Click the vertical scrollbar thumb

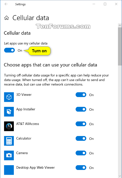(x=120, y=47)
